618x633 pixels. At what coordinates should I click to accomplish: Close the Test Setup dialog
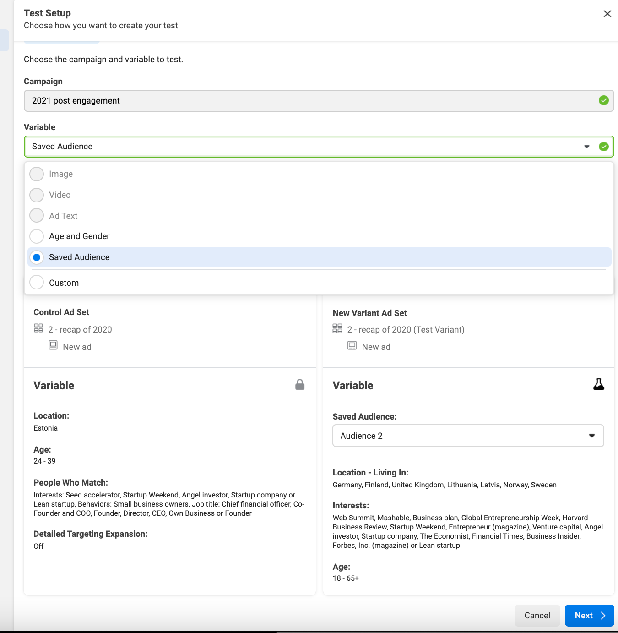(607, 14)
